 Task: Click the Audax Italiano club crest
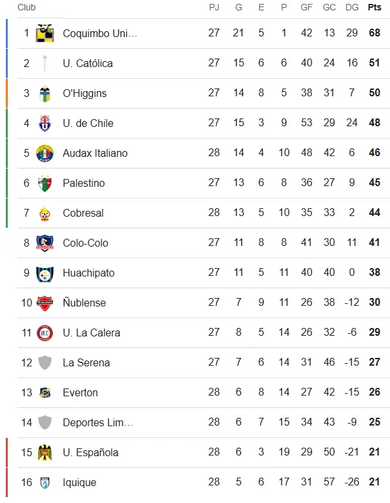45,153
